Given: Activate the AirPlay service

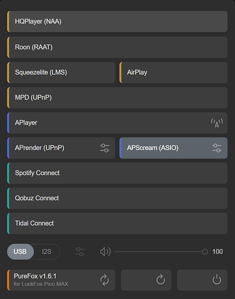Looking at the screenshot, I should (x=173, y=72).
